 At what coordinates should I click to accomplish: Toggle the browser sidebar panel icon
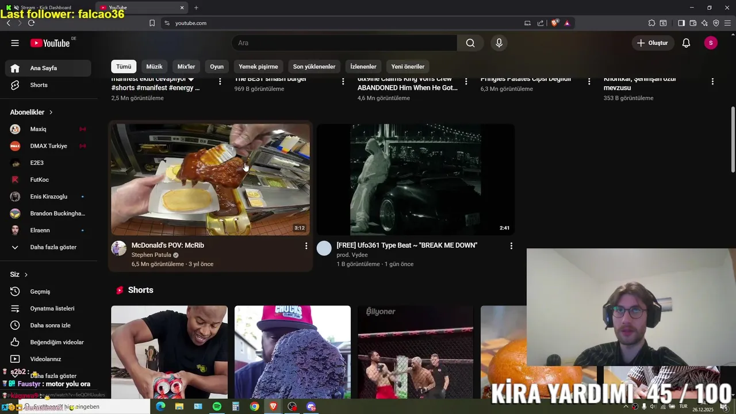click(x=681, y=23)
